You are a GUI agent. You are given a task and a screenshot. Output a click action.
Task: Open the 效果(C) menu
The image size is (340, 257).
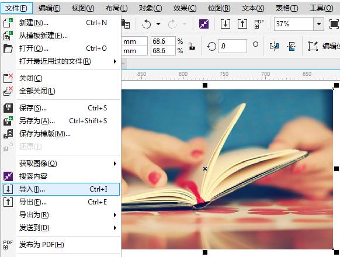coord(185,8)
